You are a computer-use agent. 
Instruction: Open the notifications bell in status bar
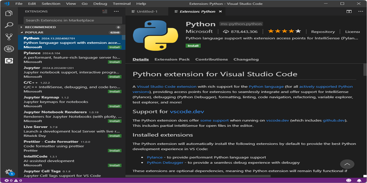359,181
